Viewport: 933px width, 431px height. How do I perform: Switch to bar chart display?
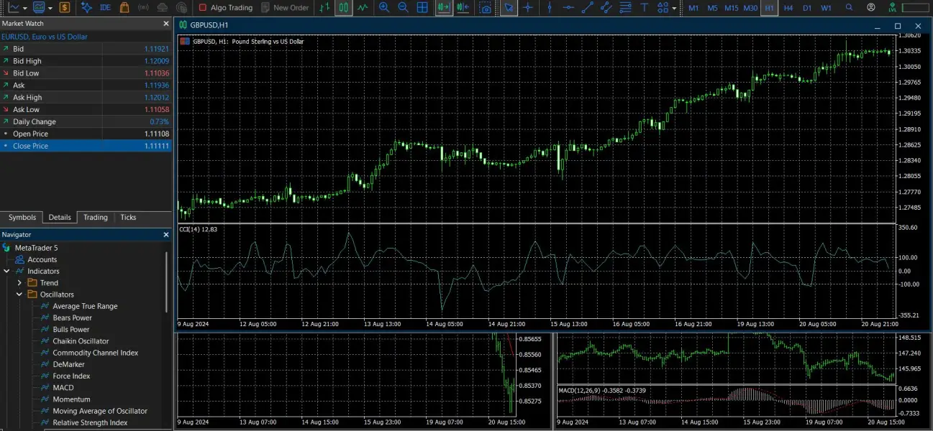(x=325, y=8)
